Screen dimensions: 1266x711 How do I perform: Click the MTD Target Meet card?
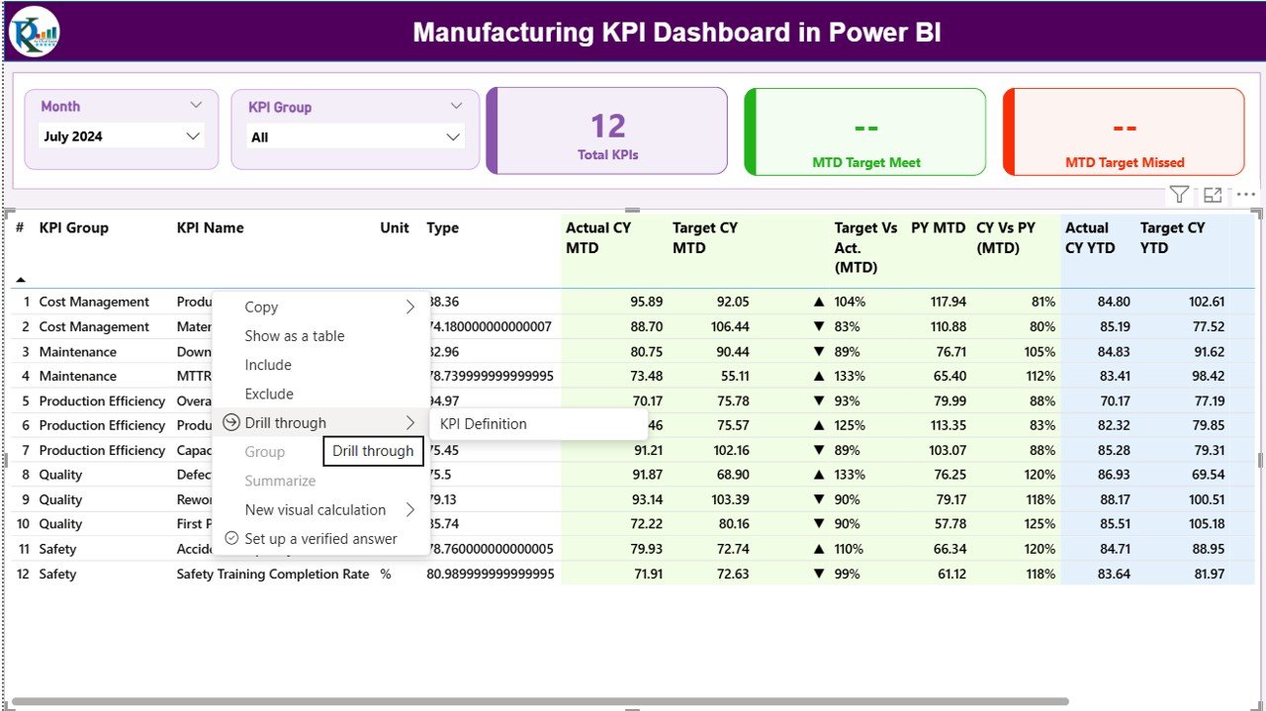864,131
